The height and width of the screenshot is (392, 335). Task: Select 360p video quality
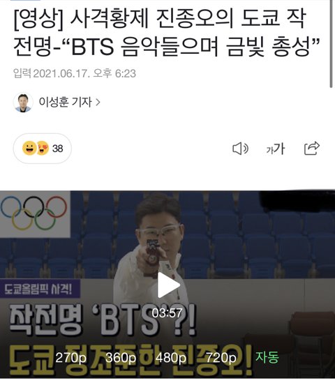[121, 358]
